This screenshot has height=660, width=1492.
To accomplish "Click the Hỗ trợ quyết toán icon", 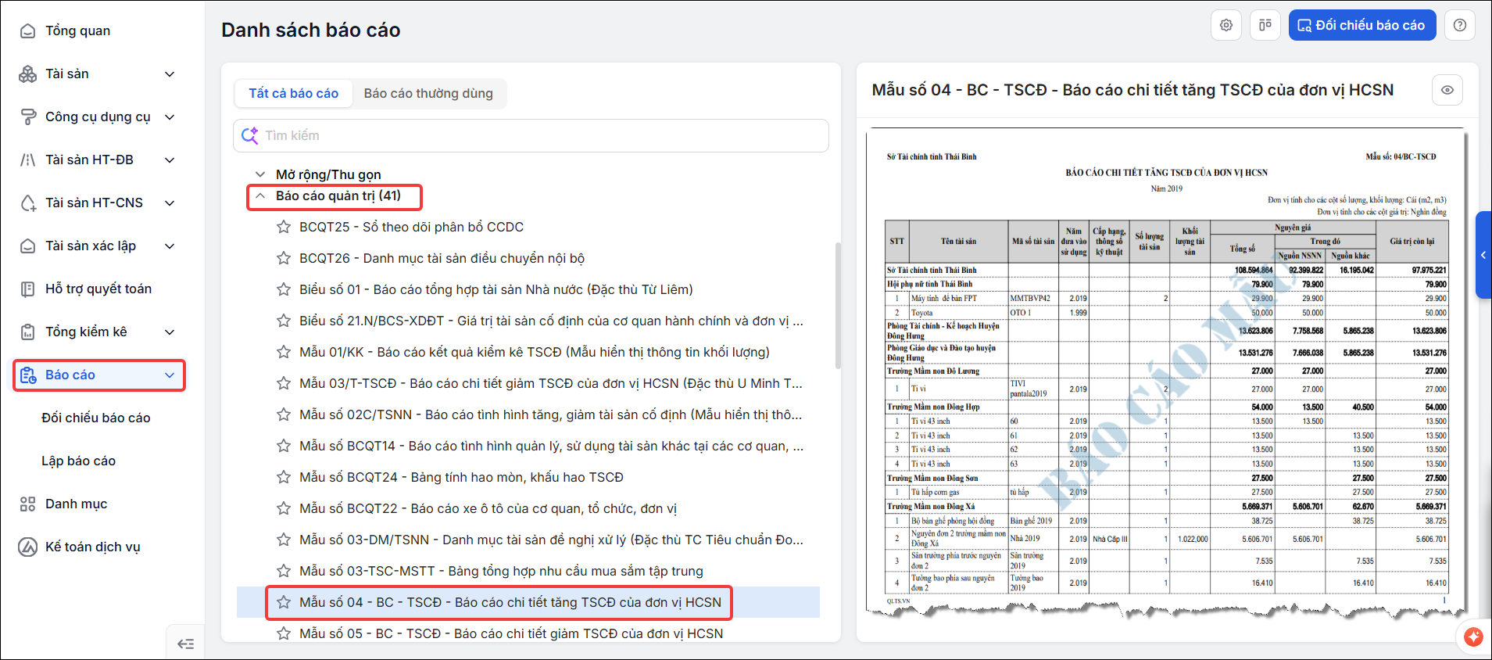I will tap(28, 289).
